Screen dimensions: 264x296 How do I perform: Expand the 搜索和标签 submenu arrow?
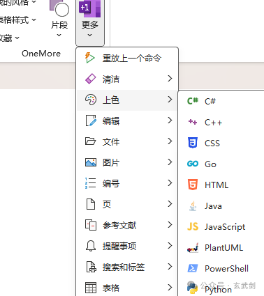[170, 267]
